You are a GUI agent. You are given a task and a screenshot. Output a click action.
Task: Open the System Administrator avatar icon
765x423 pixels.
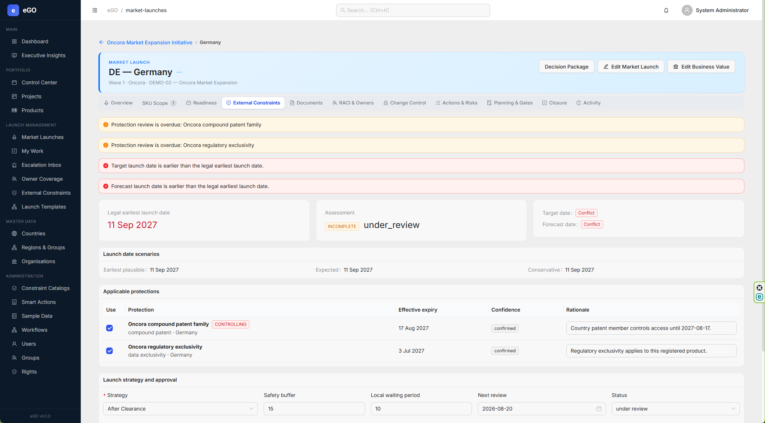pos(687,10)
